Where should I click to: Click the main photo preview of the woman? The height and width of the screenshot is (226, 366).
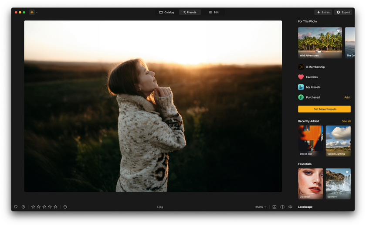coord(153,106)
